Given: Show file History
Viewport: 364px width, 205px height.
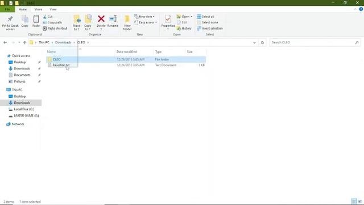Looking at the screenshot, I should (x=184, y=28).
